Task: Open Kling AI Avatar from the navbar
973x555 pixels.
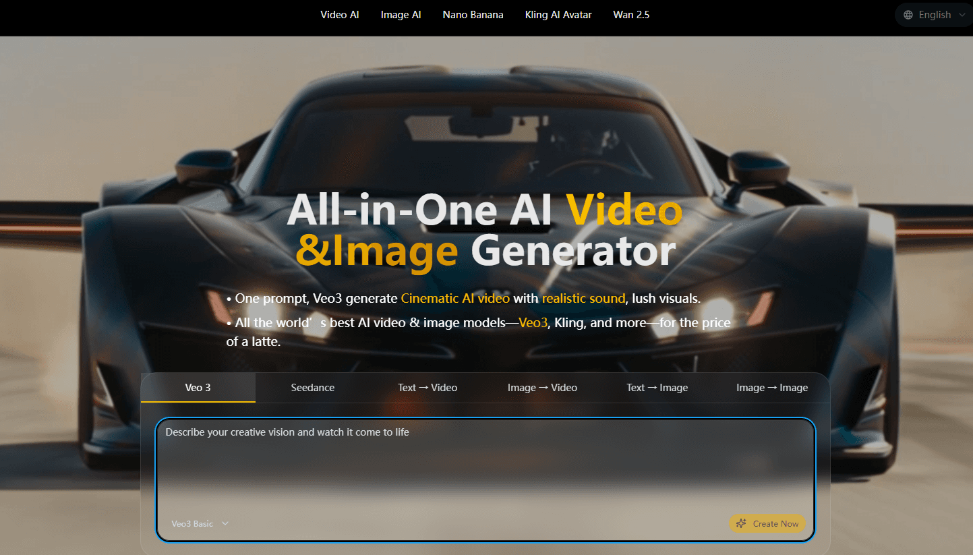Action: coord(558,15)
